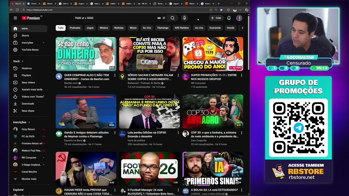Image resolution: width=349 pixels, height=196 pixels.
Task: Select the Música filter chip
Action: click(x=104, y=28)
